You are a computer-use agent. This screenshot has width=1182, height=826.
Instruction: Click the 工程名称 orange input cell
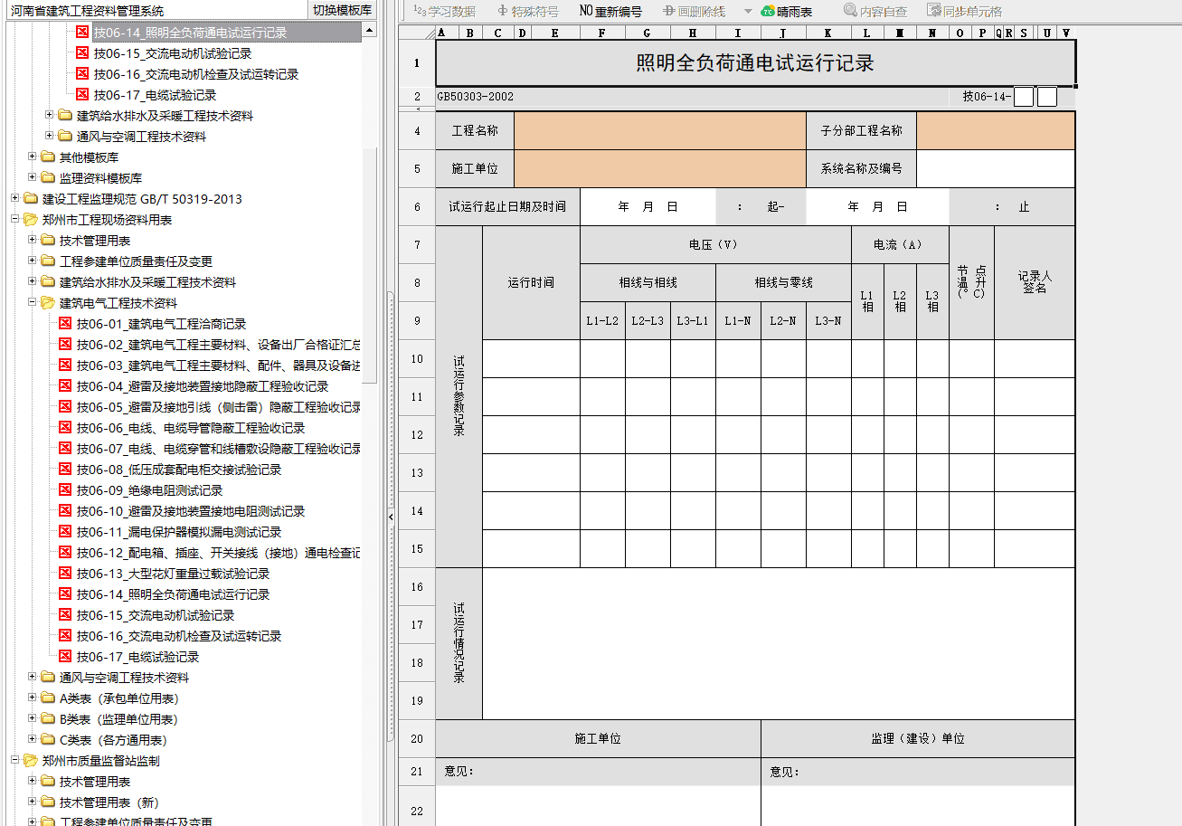point(659,131)
